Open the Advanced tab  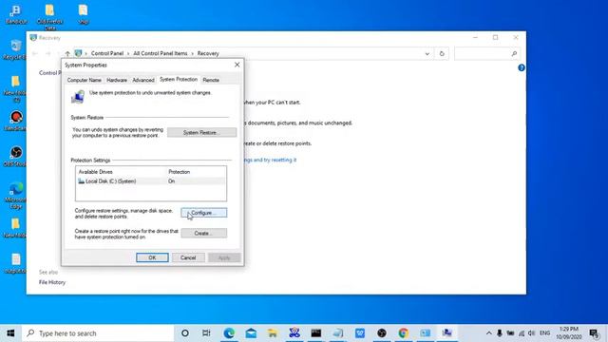tap(143, 80)
